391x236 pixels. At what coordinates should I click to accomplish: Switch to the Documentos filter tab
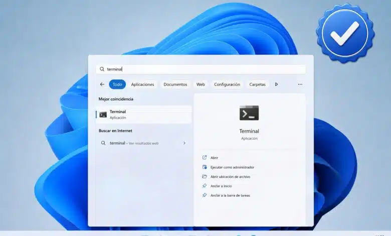tap(175, 84)
